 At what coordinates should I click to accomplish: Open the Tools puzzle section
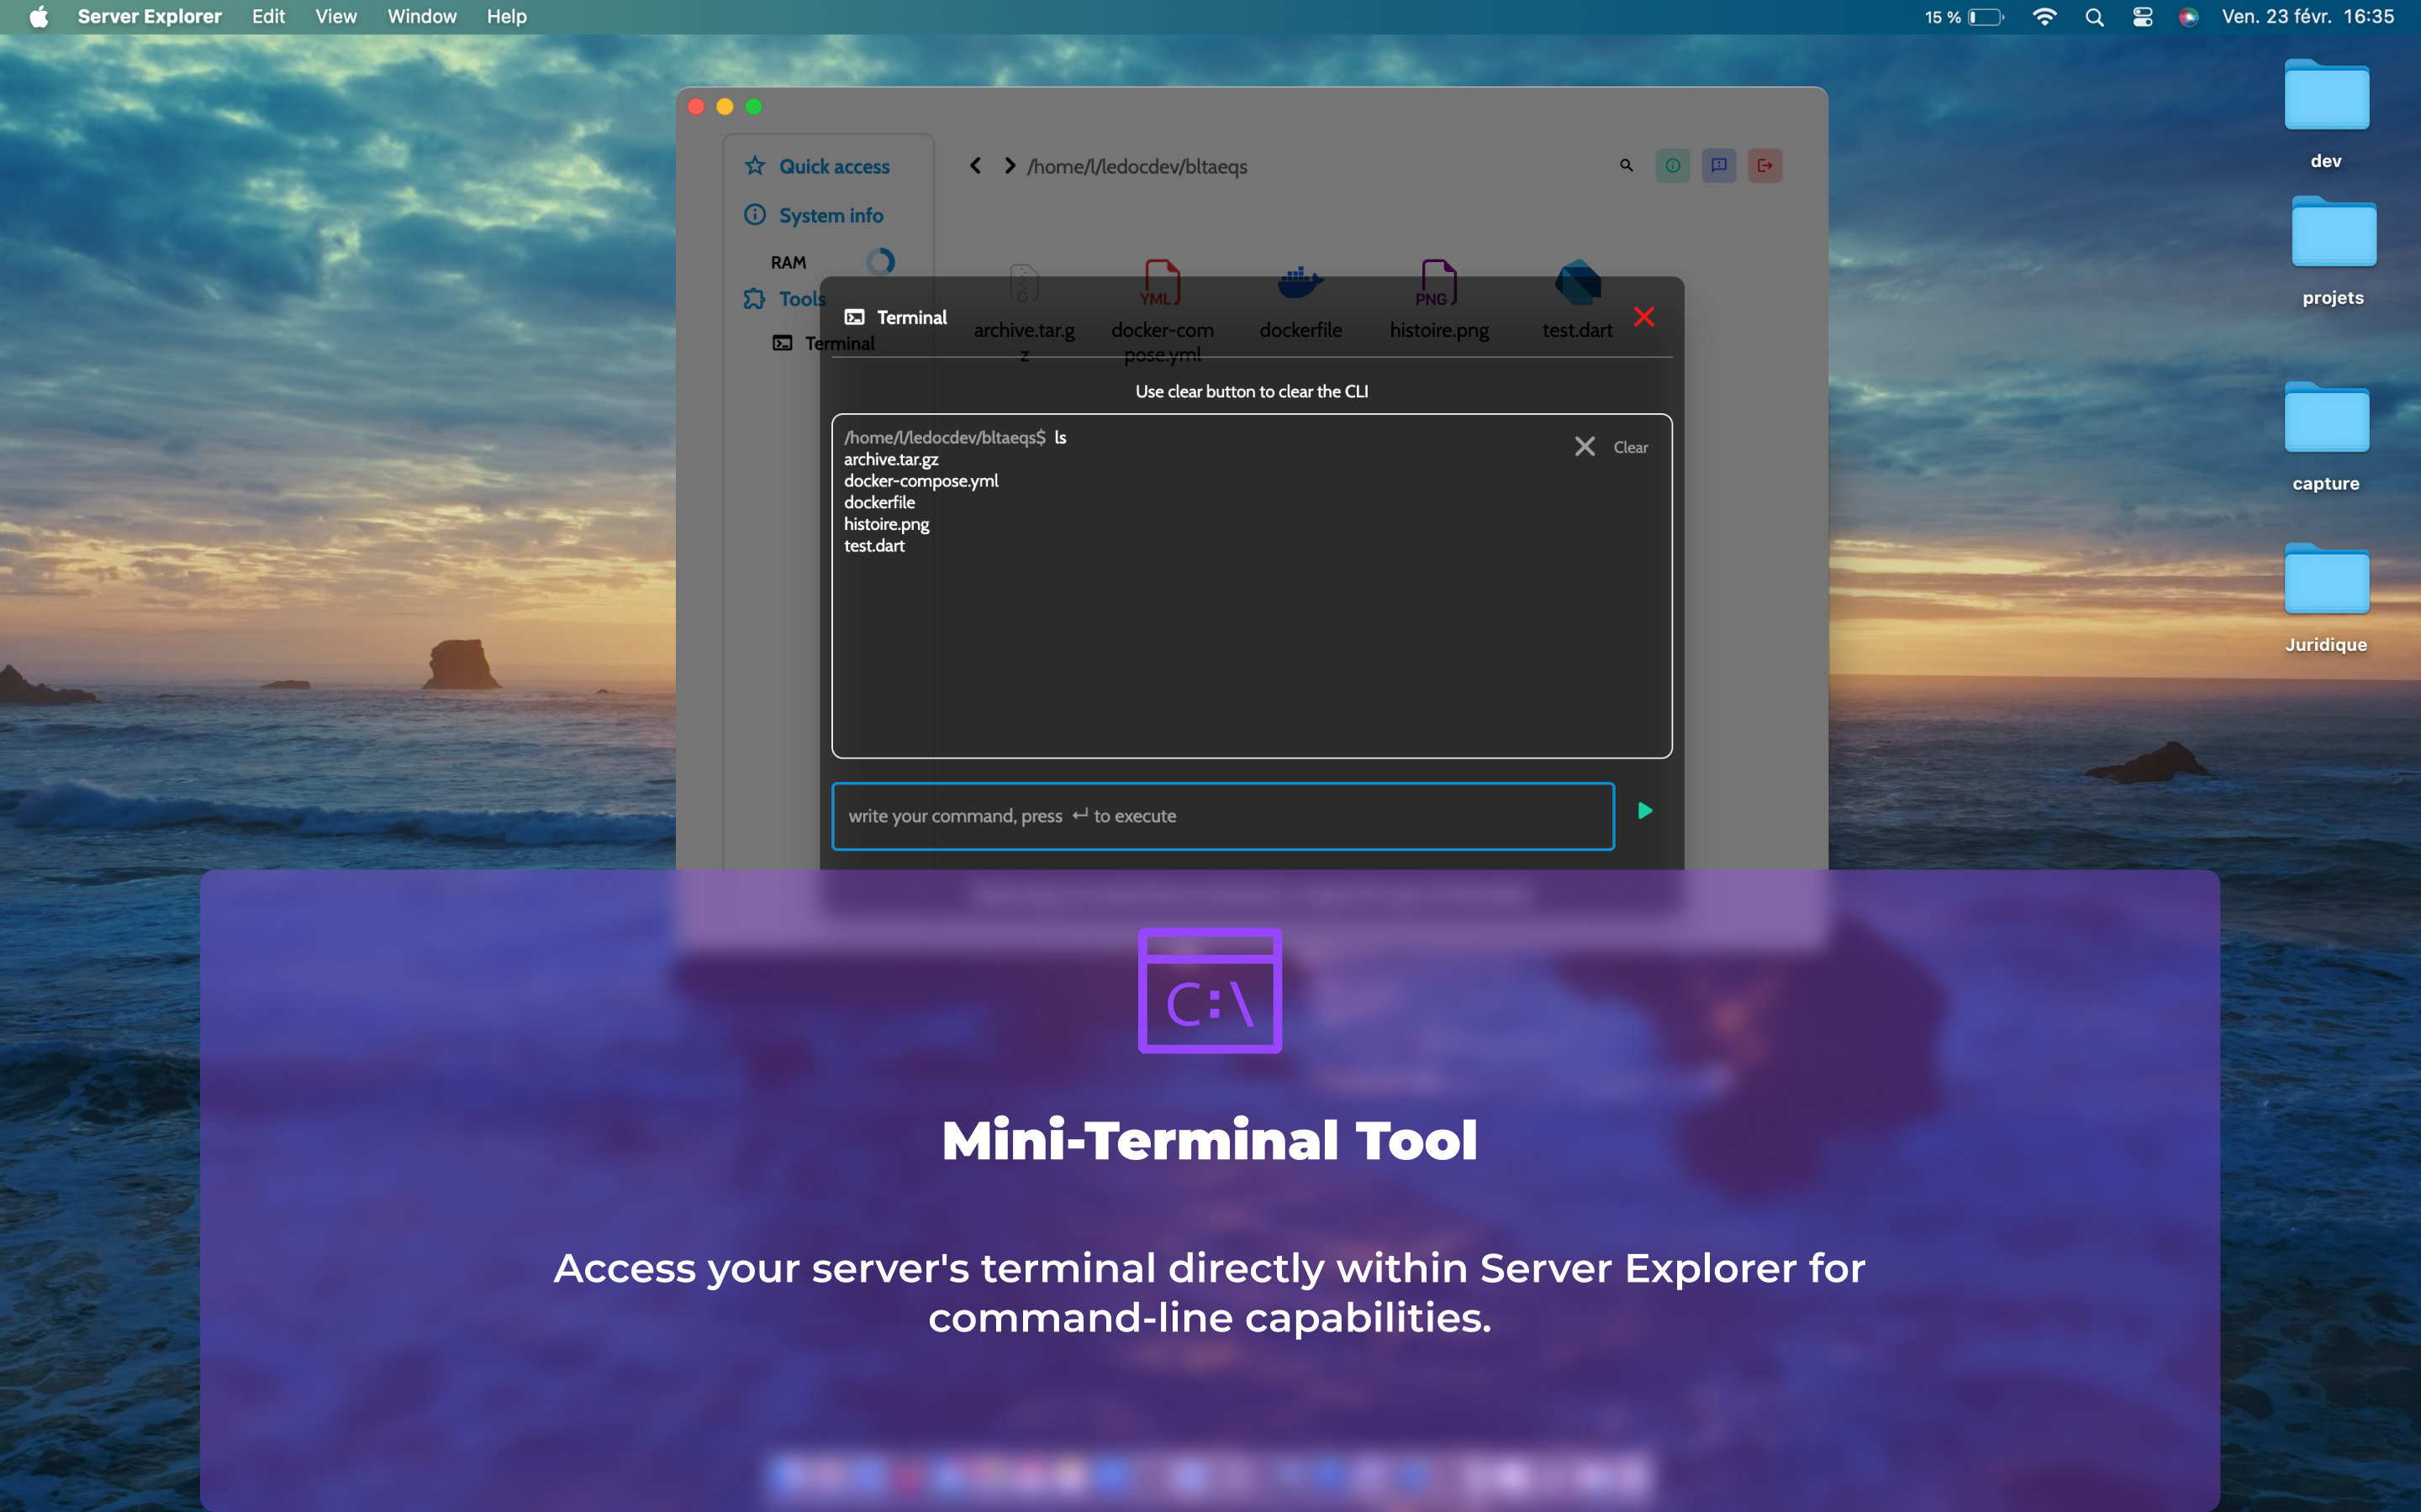click(785, 299)
